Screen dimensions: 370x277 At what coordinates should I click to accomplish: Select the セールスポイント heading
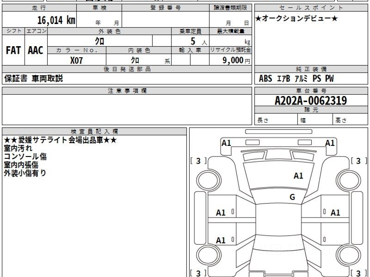tap(311, 8)
